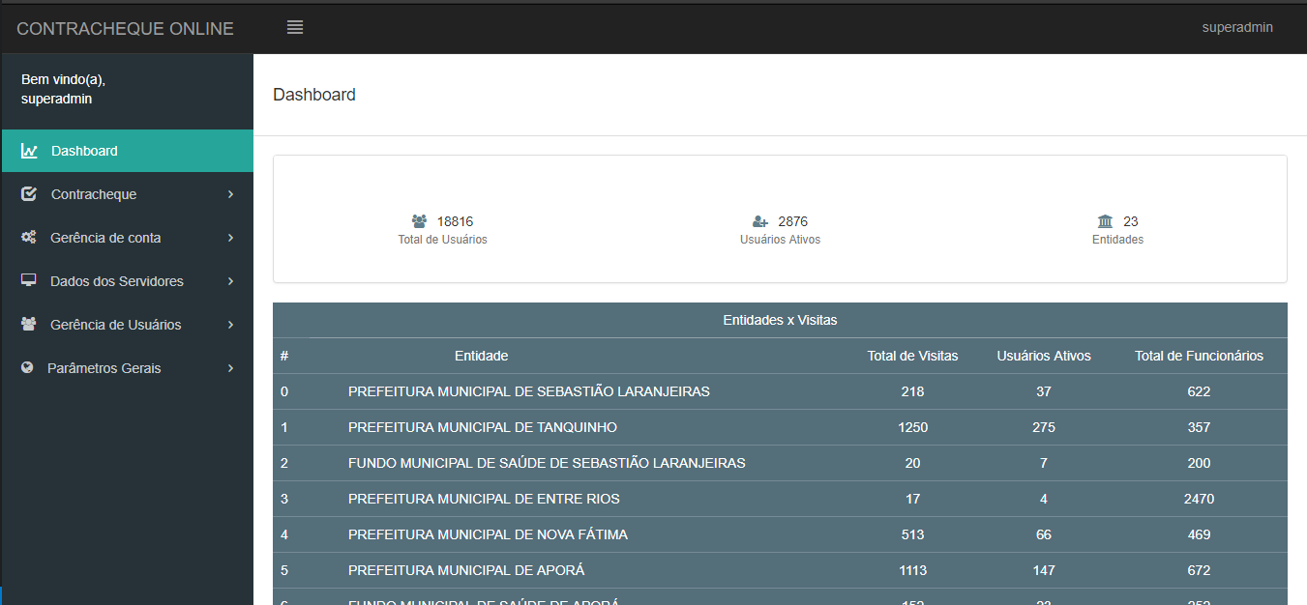Select PREFEITURA MUNICIPAL DE NOVA FÁTIMA row
Screen dimensions: 1307x605
pos(780,534)
